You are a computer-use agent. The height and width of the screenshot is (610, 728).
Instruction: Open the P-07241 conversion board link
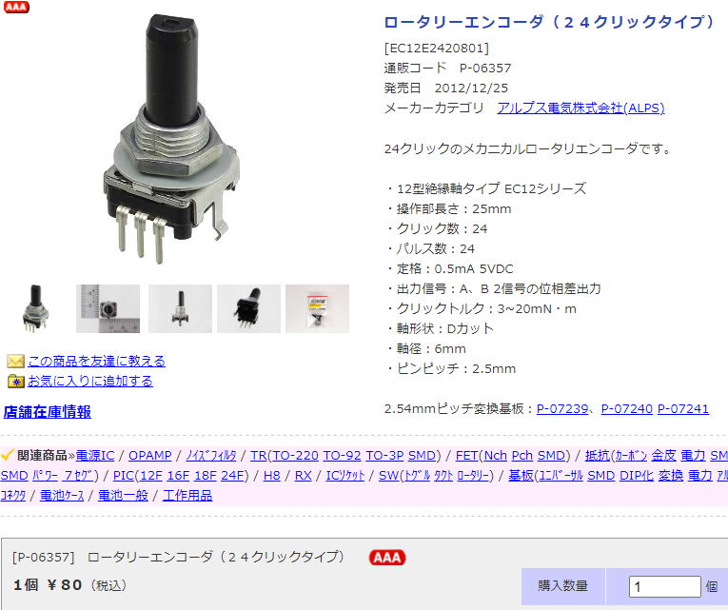click(683, 409)
